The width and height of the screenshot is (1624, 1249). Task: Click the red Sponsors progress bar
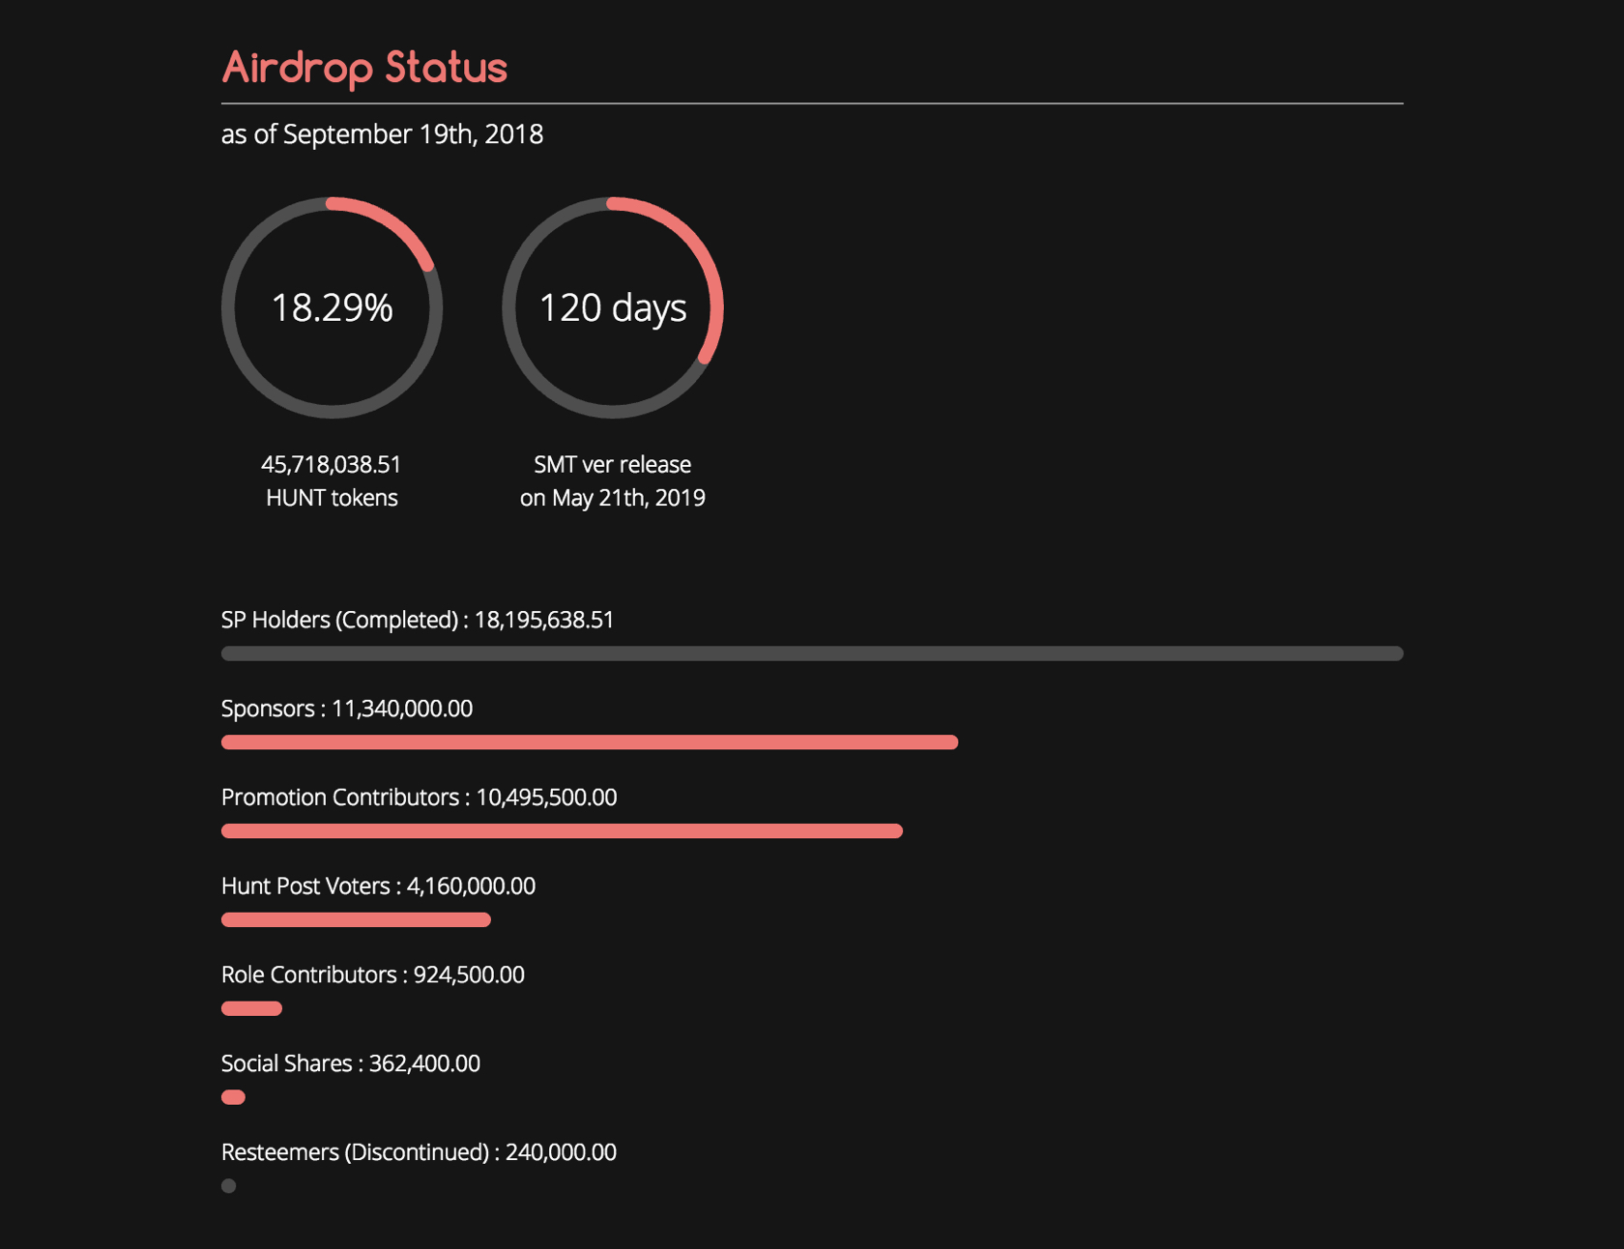(x=590, y=742)
